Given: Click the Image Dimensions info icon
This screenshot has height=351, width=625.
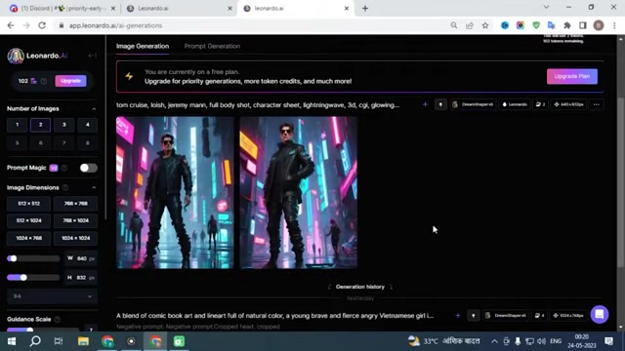Looking at the screenshot, I should (65, 187).
